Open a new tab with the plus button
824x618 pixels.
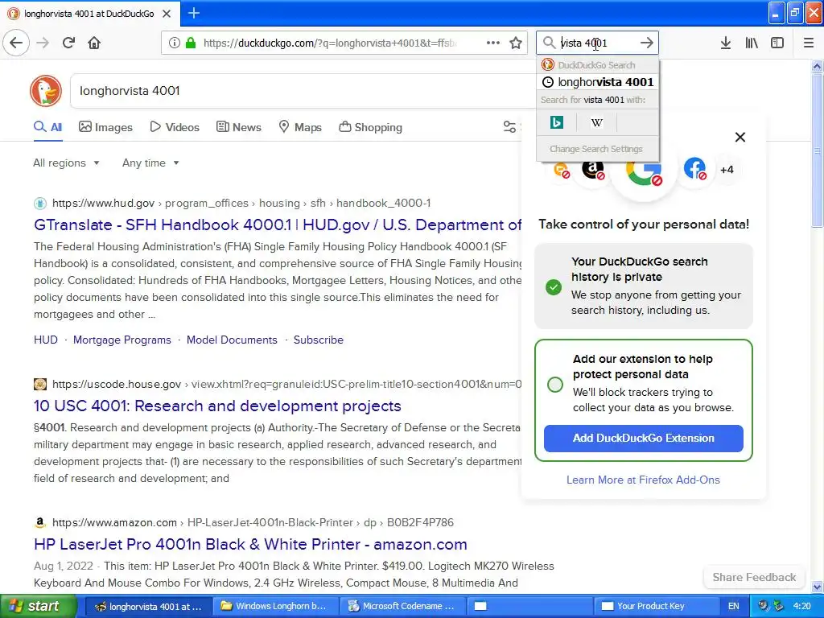pyautogui.click(x=193, y=13)
